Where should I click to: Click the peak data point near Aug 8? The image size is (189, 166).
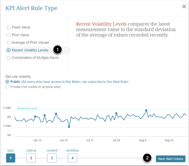(x=146, y=110)
